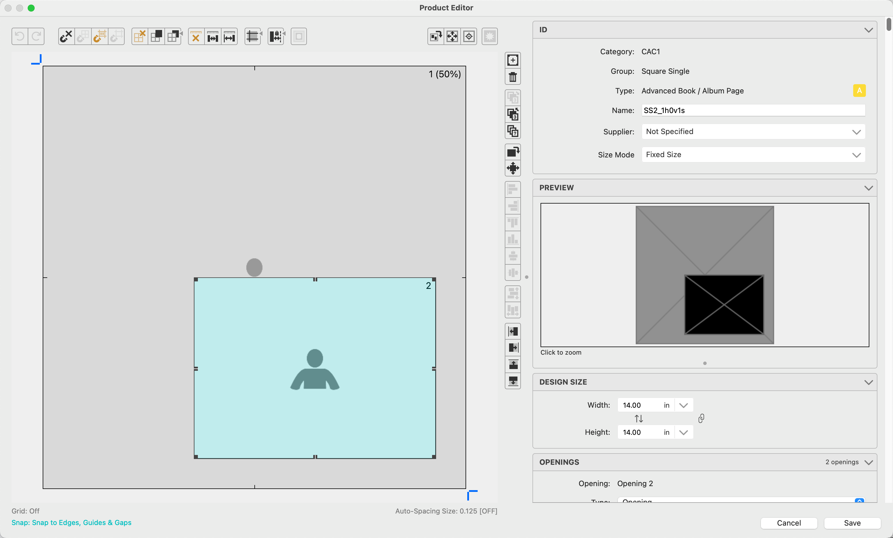Toggle the width-height link constraint icon

(701, 418)
